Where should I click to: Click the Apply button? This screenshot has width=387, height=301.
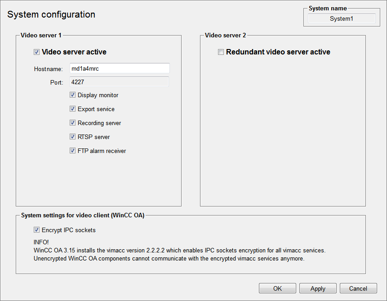318,288
